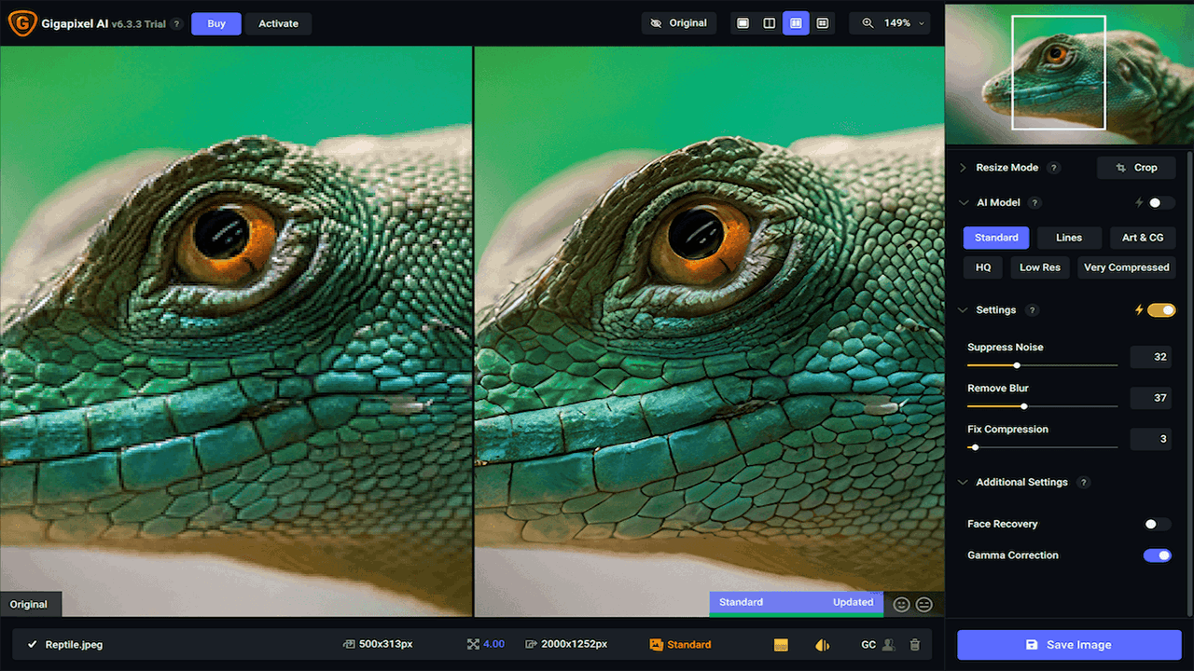
Task: Toggle Original view visibility
Action: tap(679, 23)
